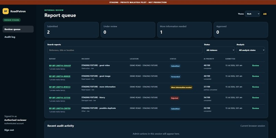Click the 37/100 AI priority value
Image resolution: width=276 pixels, height=138 pixels.
click(x=207, y=87)
